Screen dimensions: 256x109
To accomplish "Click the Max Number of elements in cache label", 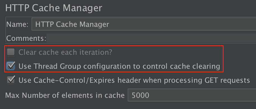I will [x=65, y=95].
